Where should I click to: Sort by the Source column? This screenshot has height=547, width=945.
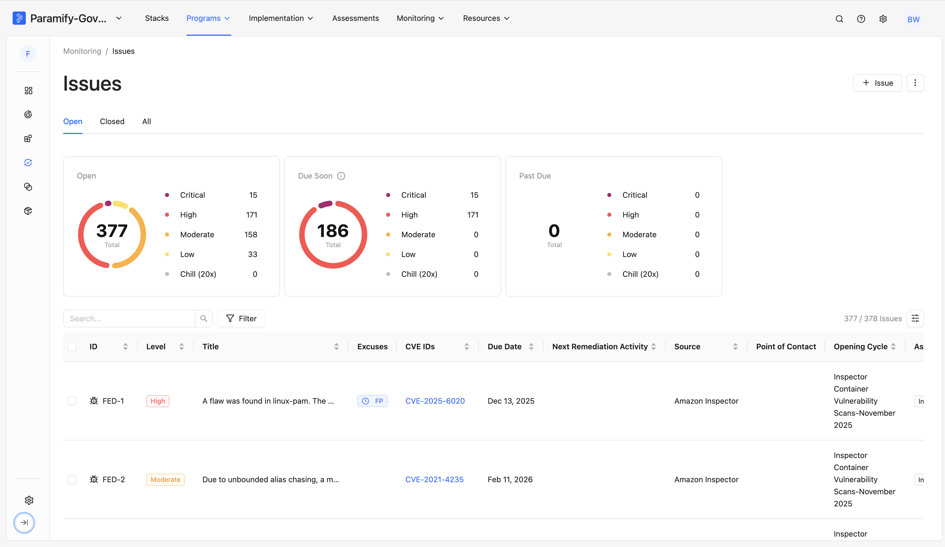[x=735, y=347]
